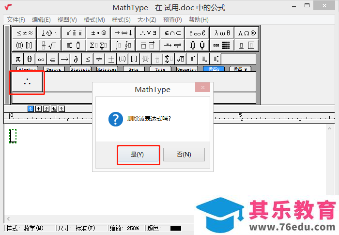The image size is (339, 235).
Task: Insert the pi symbol from small bar
Action: [18, 59]
